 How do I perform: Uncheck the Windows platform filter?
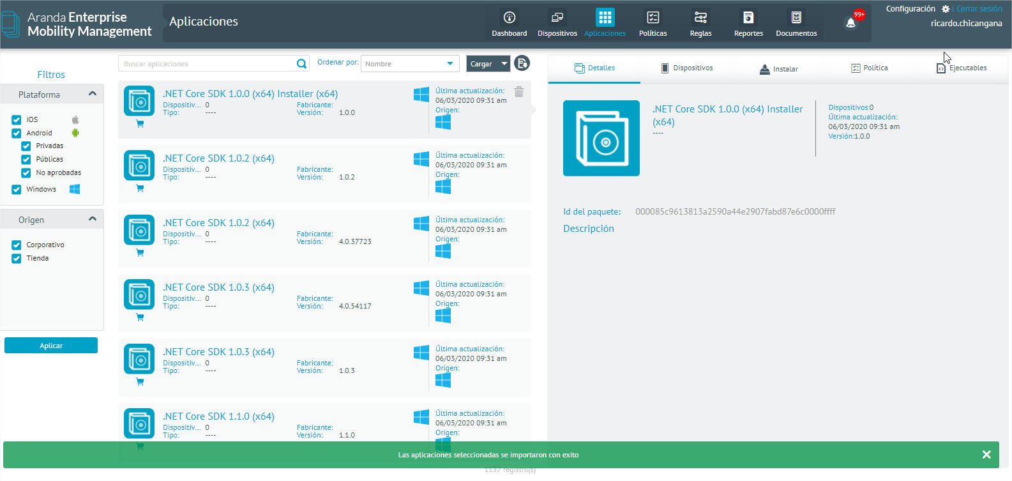(x=17, y=189)
